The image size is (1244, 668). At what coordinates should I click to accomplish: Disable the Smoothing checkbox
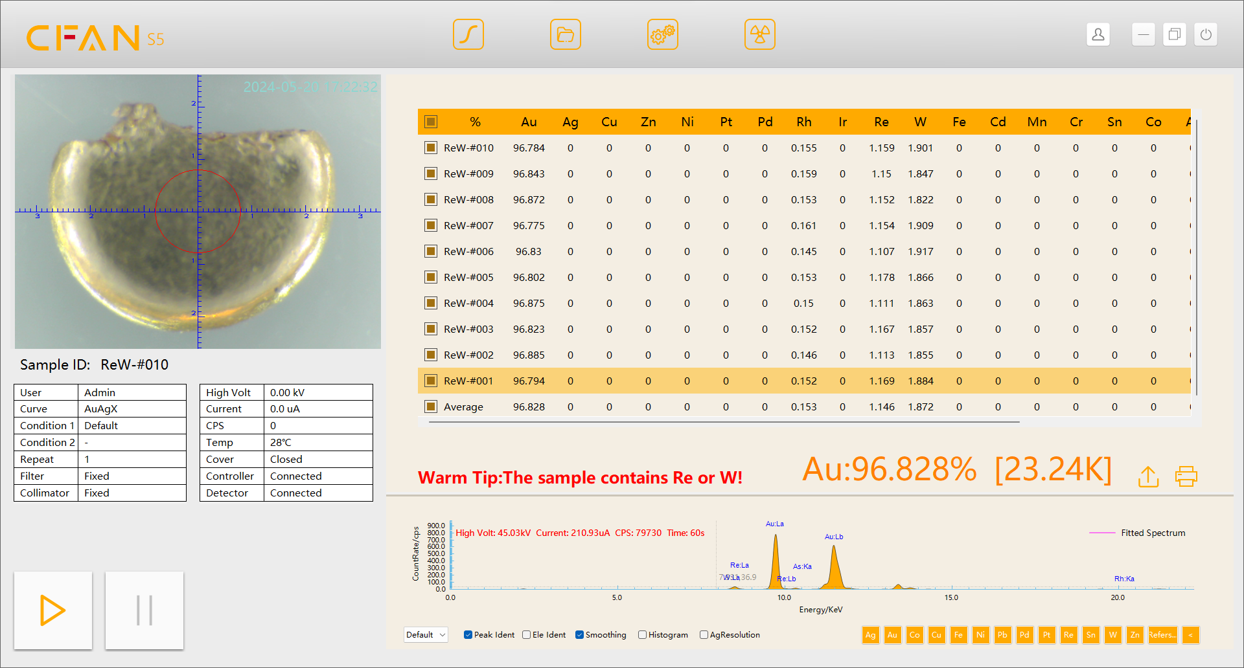(579, 635)
